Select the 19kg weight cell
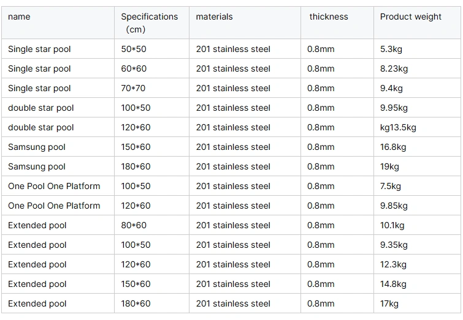 [389, 166]
